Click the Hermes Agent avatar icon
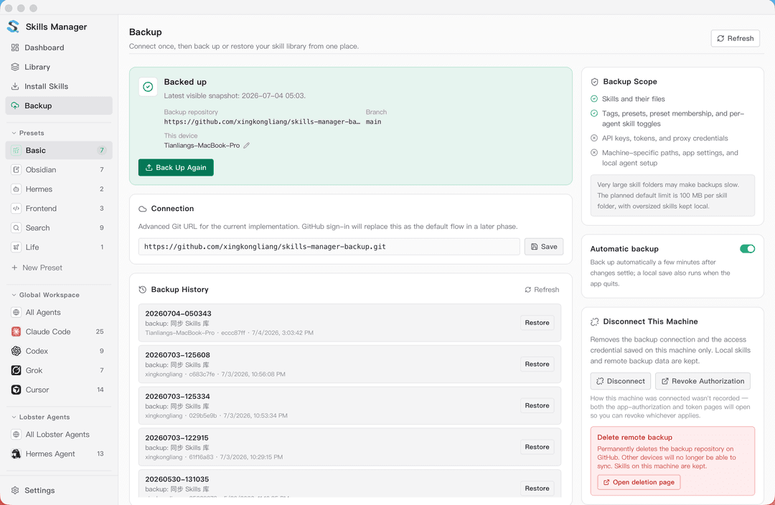The height and width of the screenshot is (505, 775). [17, 453]
